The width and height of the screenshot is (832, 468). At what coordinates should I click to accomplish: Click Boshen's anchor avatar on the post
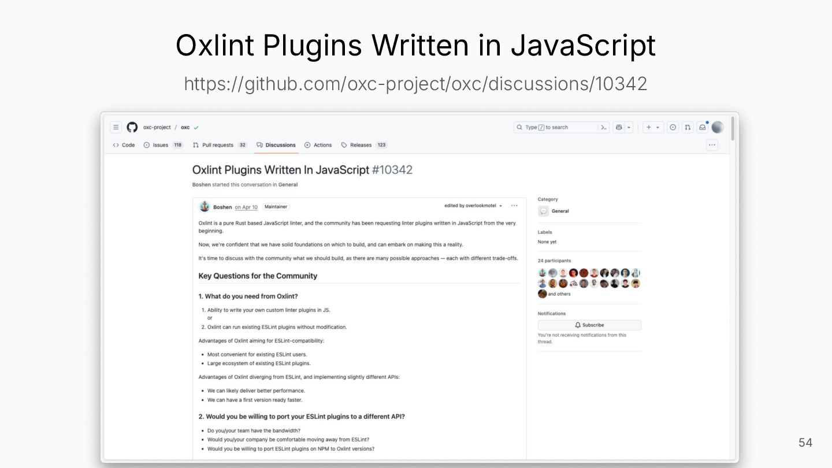pos(205,206)
